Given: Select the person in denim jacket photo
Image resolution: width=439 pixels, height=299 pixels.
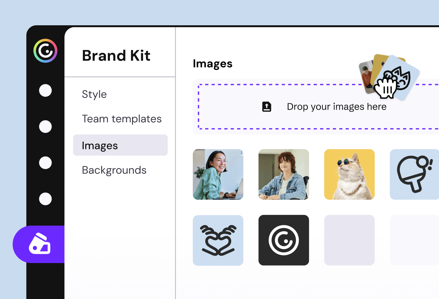Looking at the screenshot, I should point(284,174).
